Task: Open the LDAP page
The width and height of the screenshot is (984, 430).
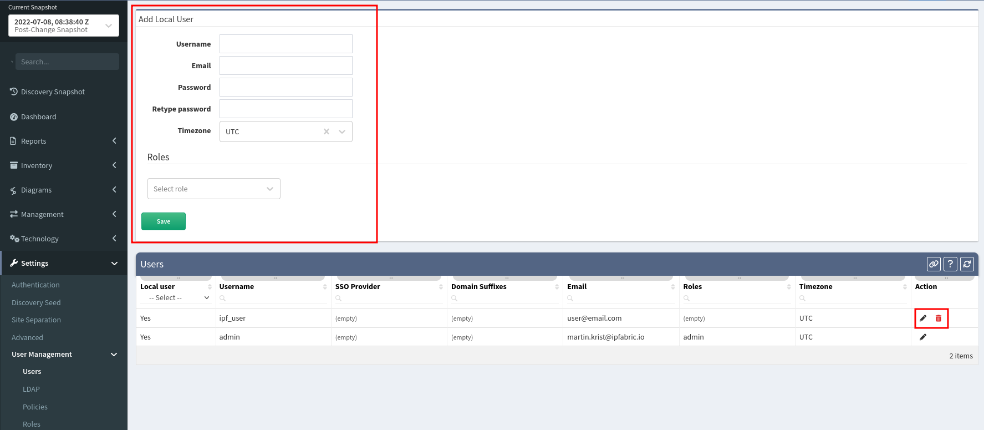Action: [x=31, y=389]
